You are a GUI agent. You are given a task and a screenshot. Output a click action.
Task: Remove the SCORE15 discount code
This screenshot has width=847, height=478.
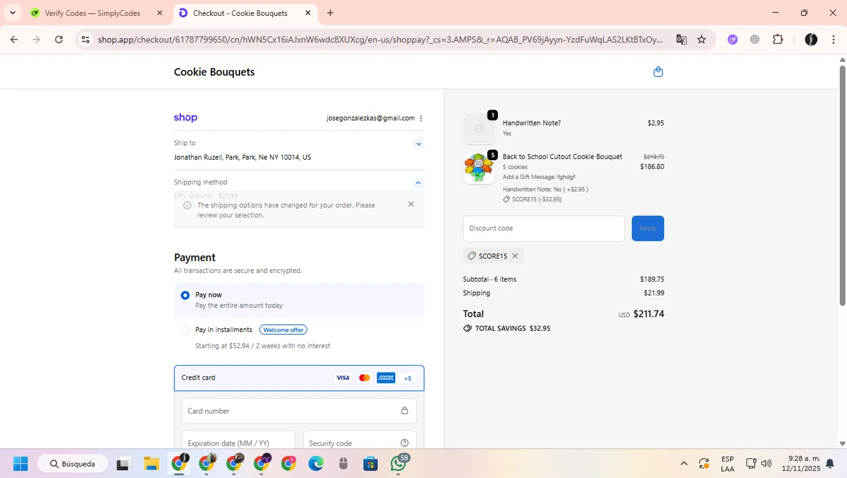pos(515,256)
